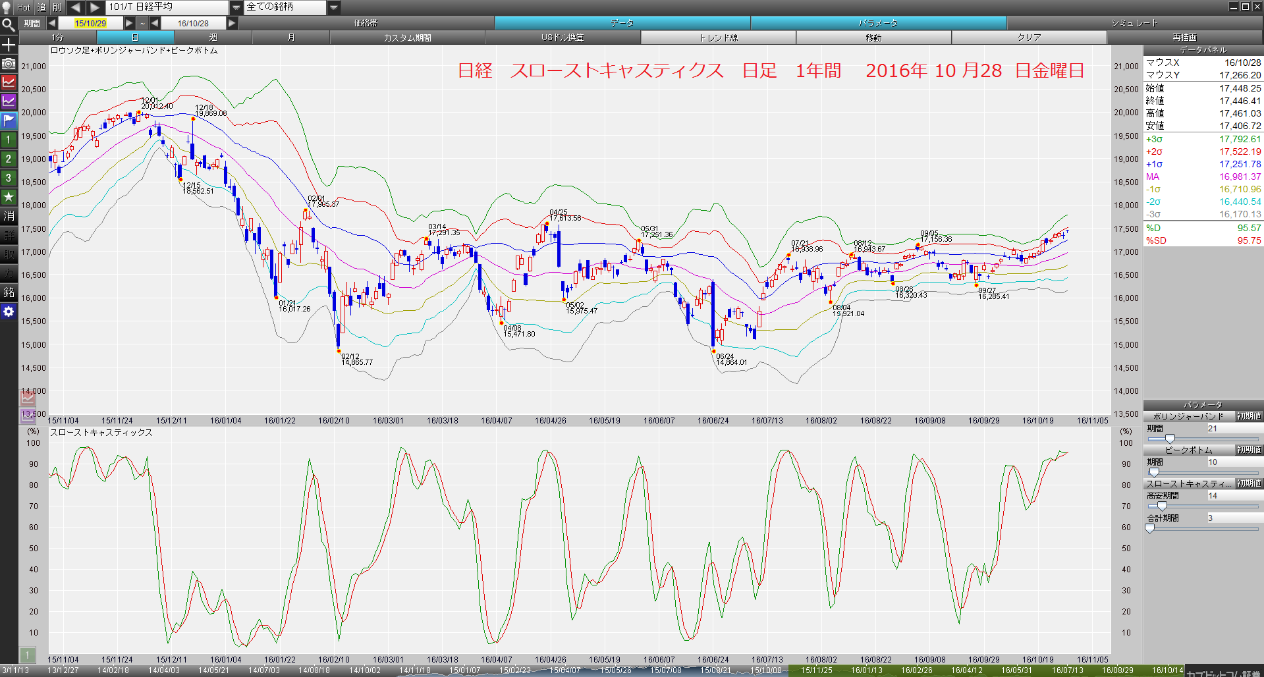Select カスタム期間 custom period
Screen dimensions: 1264x677
(x=407, y=38)
